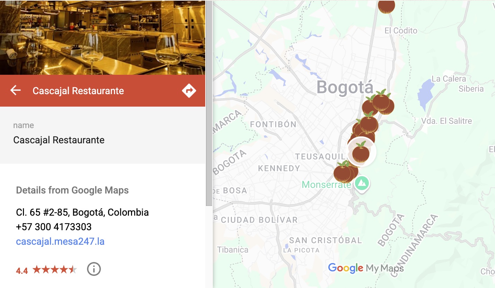Click the back arrow beside Cascajal Restaurante

pyautogui.click(x=16, y=91)
